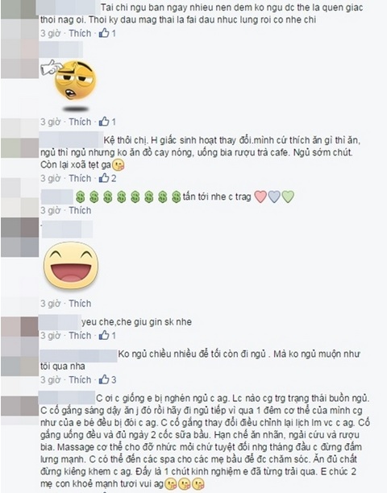The width and height of the screenshot is (387, 493).
Task: Click the thumbs-up with 2 likes
Action: (x=104, y=178)
